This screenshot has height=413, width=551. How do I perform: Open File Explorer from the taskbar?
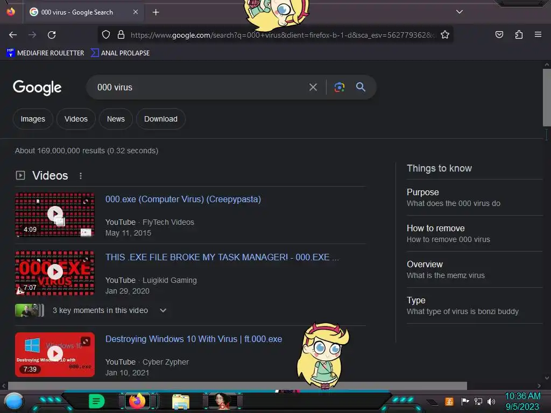[181, 402]
